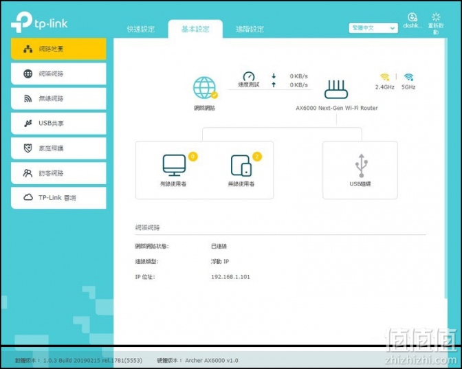Click the IP address 192.168.1.101
Viewport: 462px width, 369px height.
pyautogui.click(x=230, y=277)
